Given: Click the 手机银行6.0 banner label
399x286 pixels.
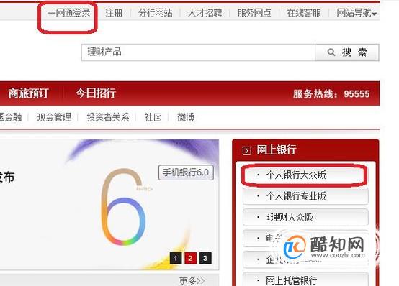Looking at the screenshot, I should (x=186, y=172).
